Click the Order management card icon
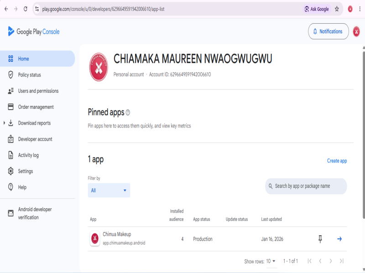The image size is (365, 273). tap(10, 107)
